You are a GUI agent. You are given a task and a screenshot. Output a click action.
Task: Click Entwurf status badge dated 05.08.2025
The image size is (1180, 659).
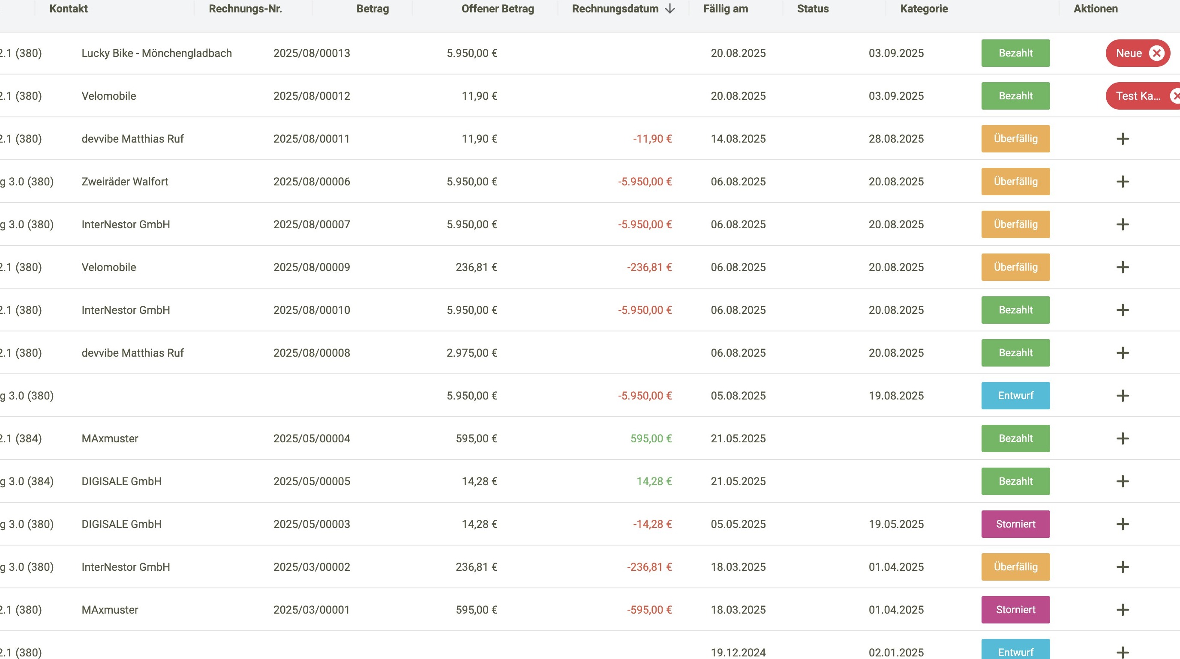pyautogui.click(x=1015, y=395)
